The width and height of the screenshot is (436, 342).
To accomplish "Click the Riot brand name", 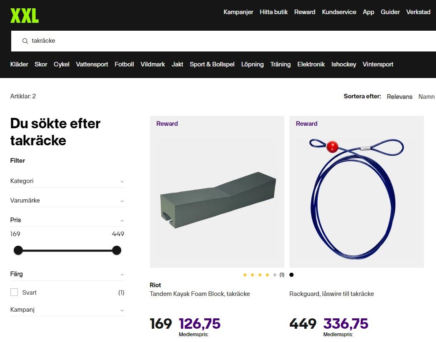I will pos(155,285).
